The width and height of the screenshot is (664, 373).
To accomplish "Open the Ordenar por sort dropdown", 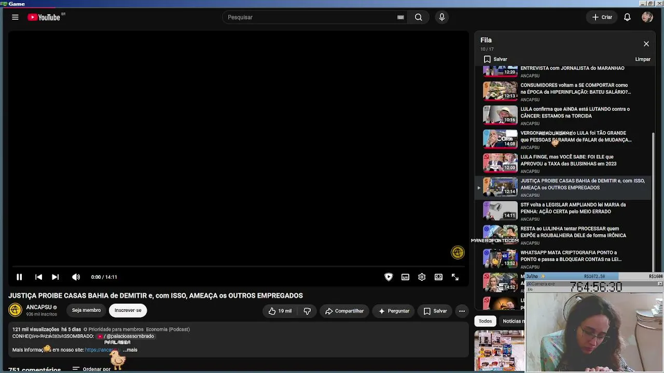I will (x=92, y=369).
